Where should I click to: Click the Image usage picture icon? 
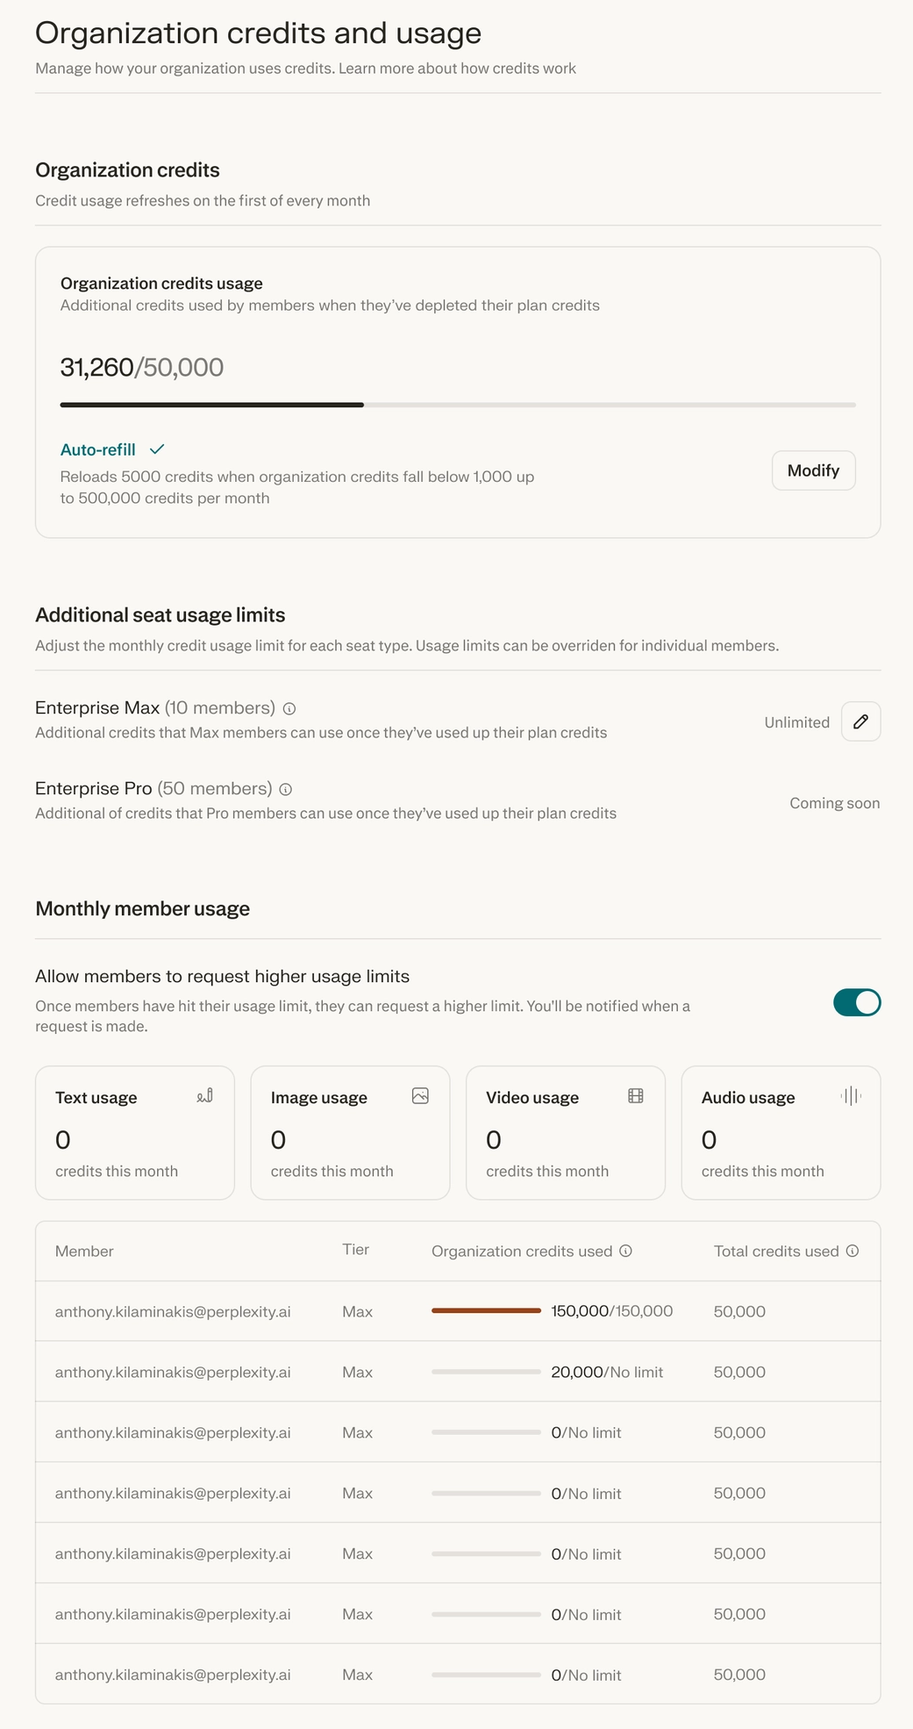point(420,1095)
